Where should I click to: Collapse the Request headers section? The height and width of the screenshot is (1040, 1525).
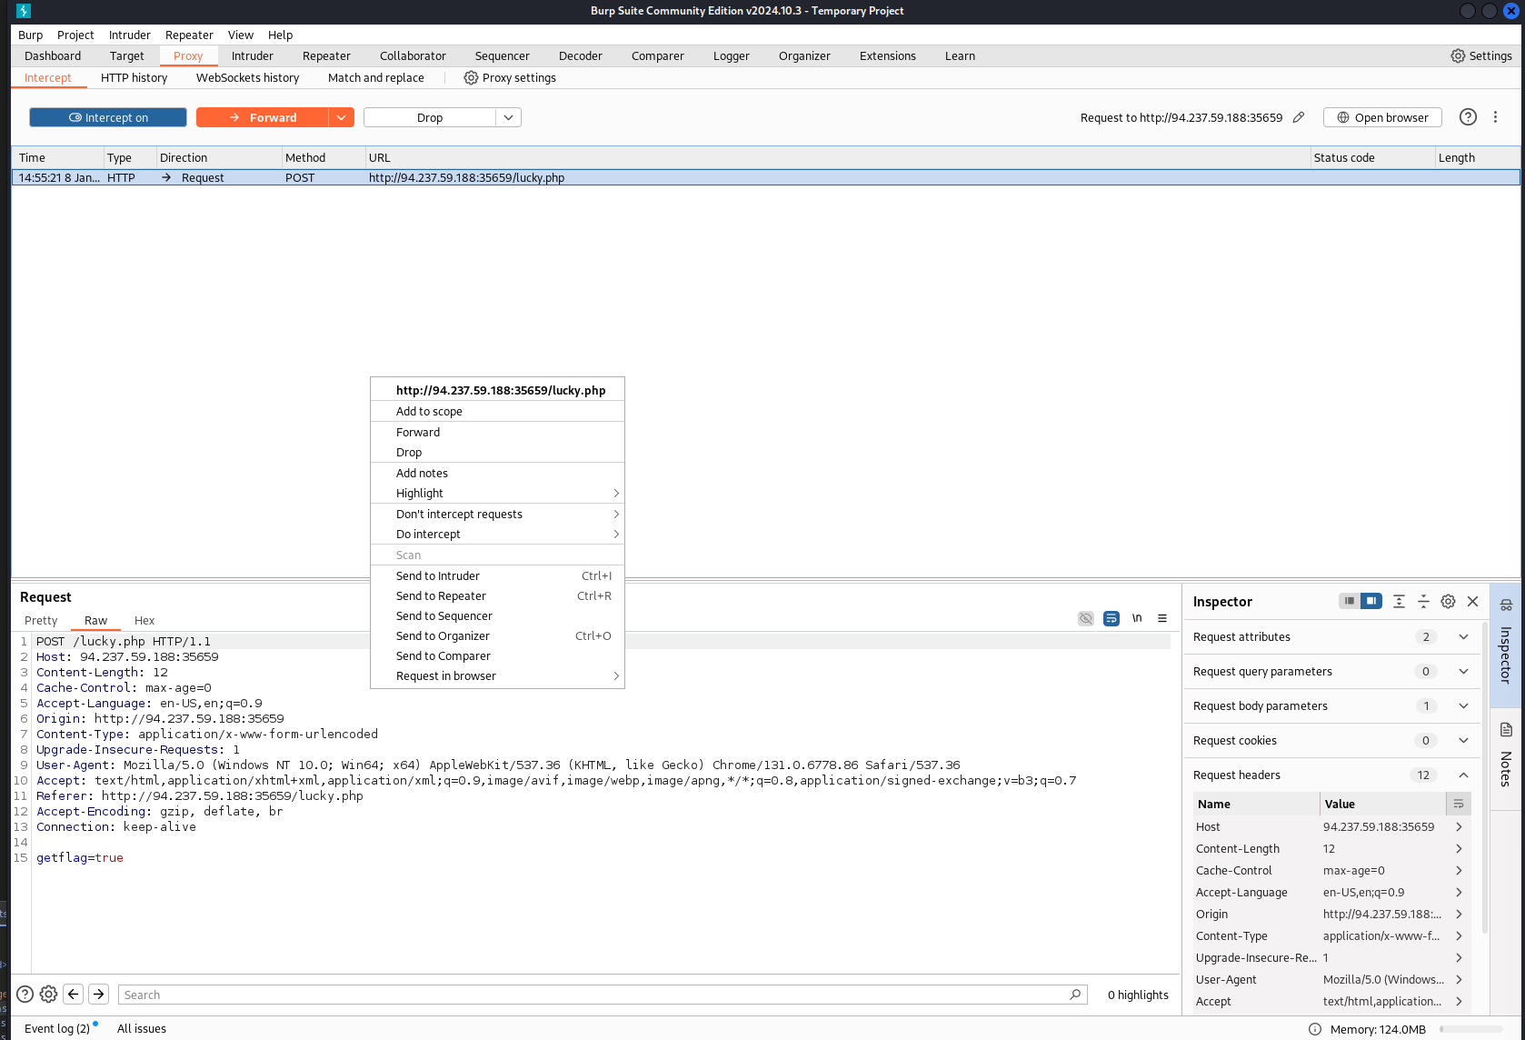[x=1463, y=775]
